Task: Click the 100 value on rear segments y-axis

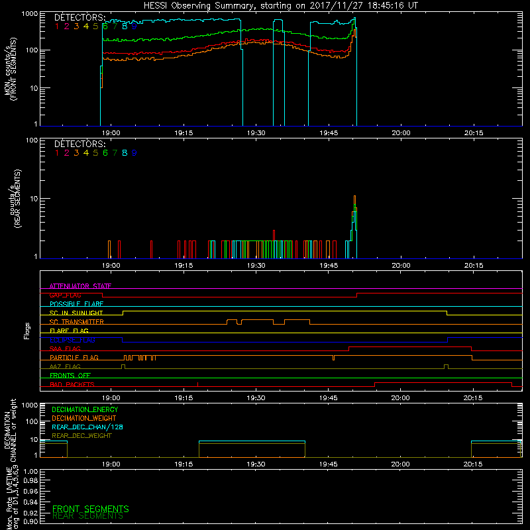Action: coord(32,140)
